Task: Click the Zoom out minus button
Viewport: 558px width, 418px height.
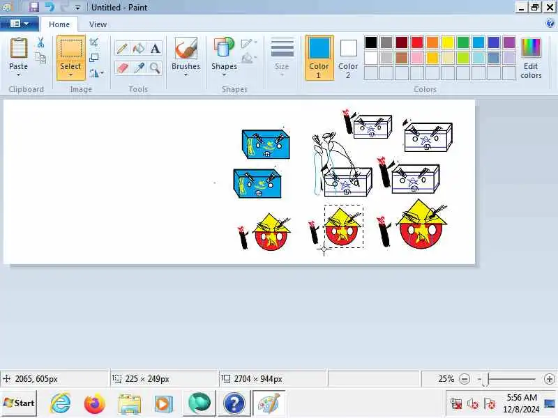Action: click(465, 379)
